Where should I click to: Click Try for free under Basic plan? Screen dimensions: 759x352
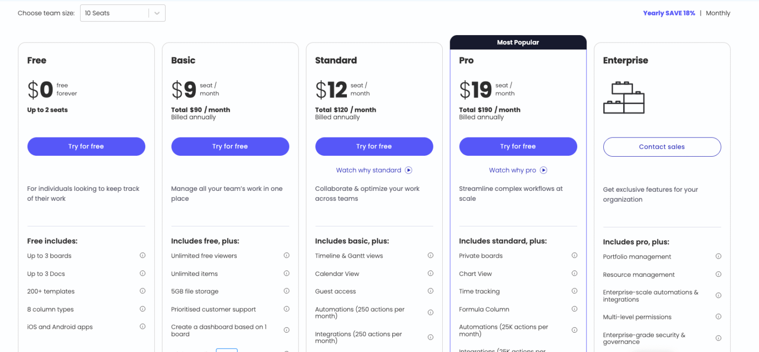(230, 146)
